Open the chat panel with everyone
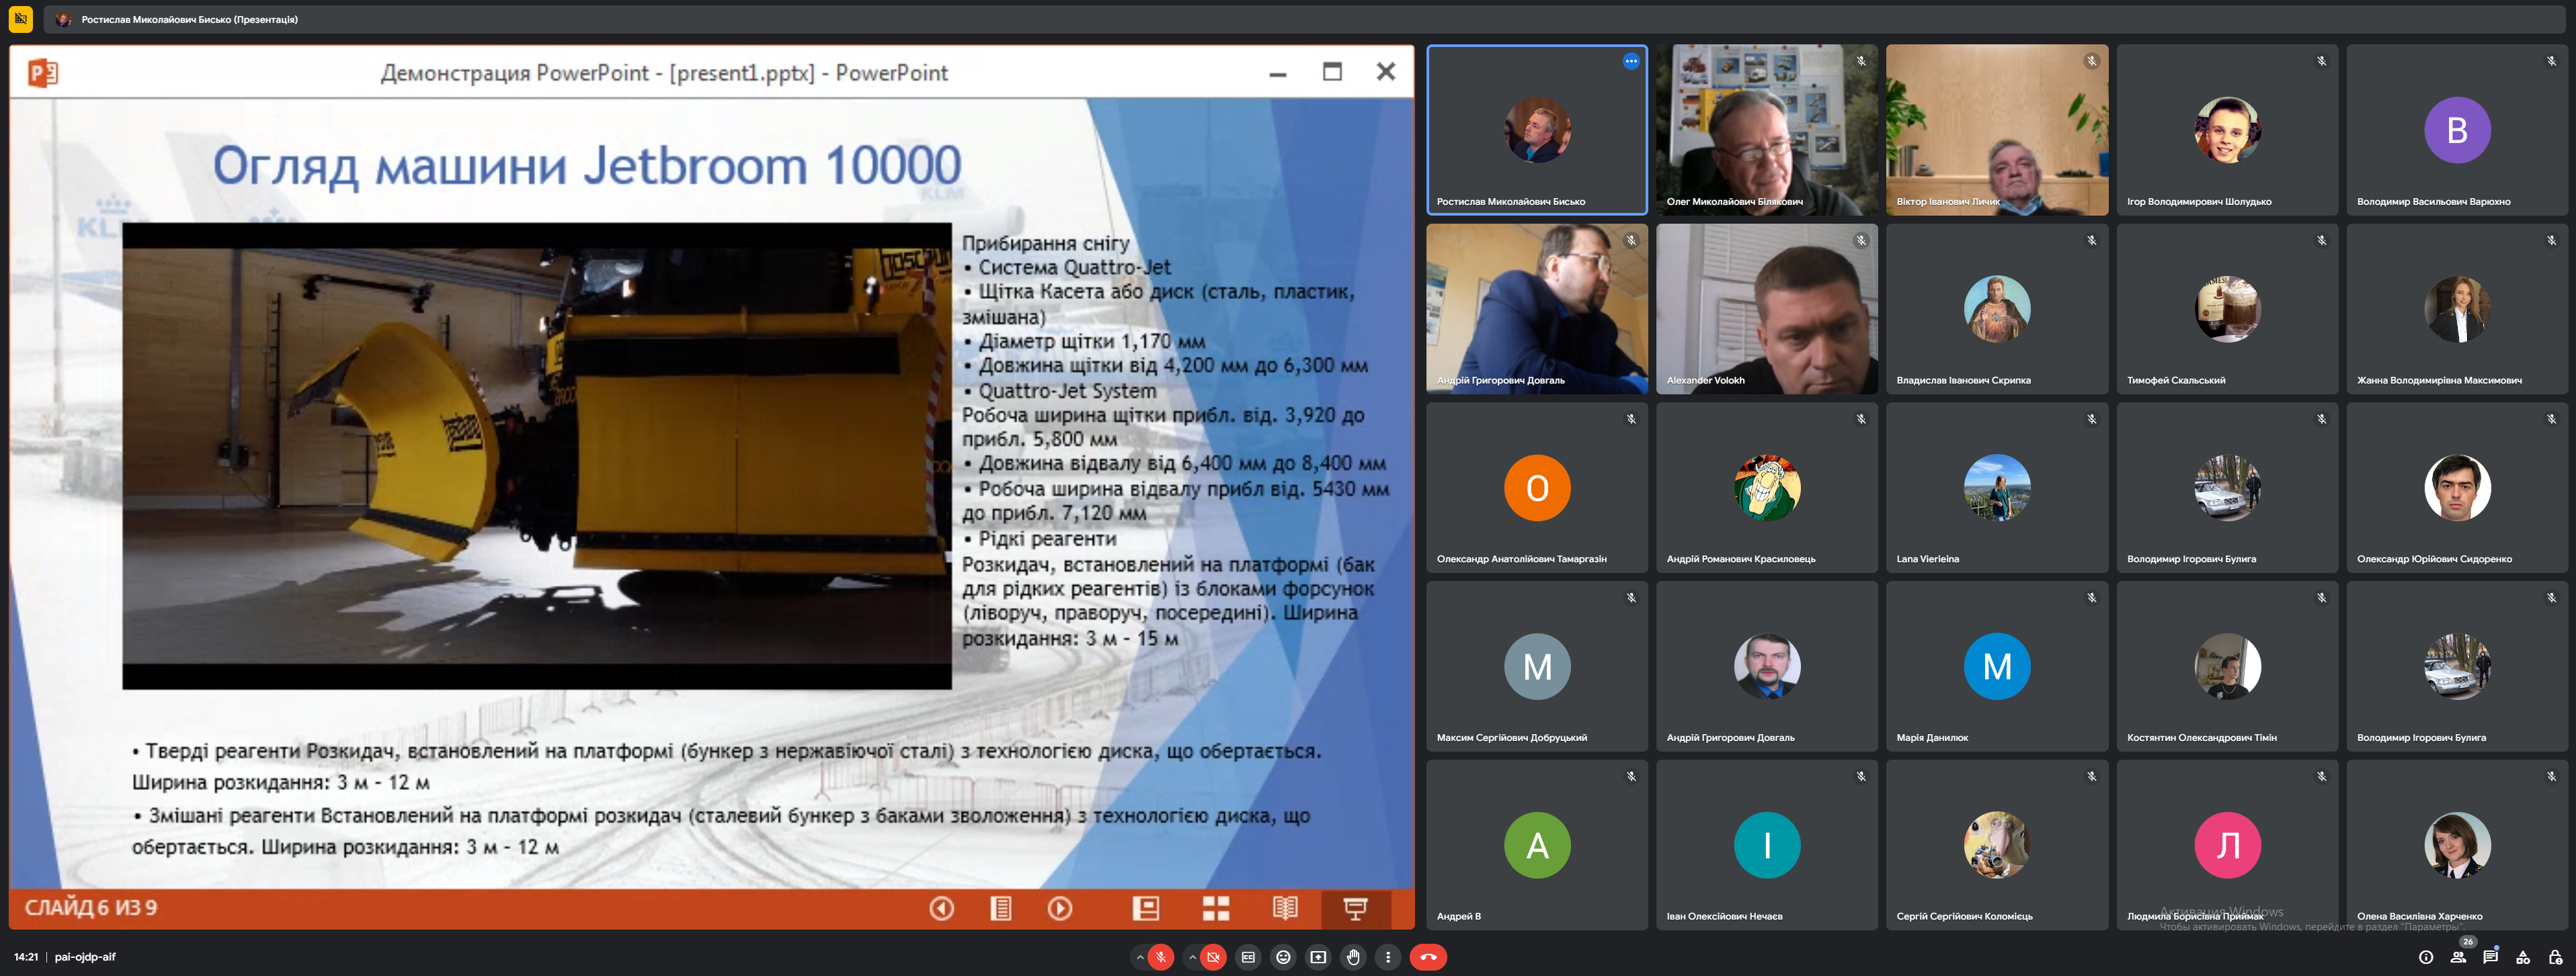This screenshot has width=2576, height=976. (2490, 957)
